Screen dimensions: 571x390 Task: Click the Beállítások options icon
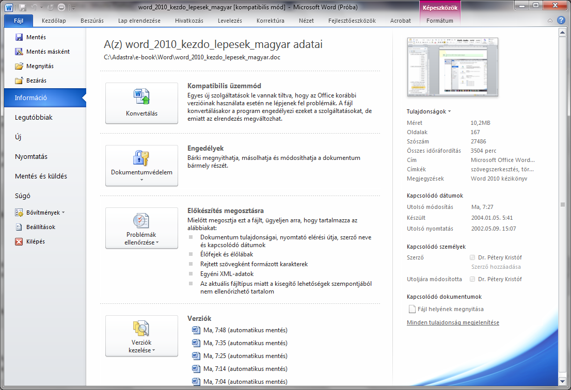[19, 227]
